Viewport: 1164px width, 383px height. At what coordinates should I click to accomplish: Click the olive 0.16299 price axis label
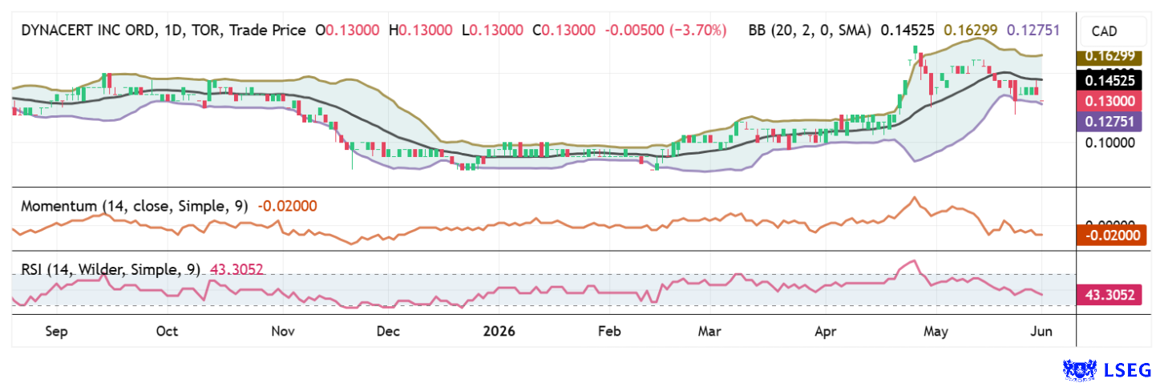1110,57
